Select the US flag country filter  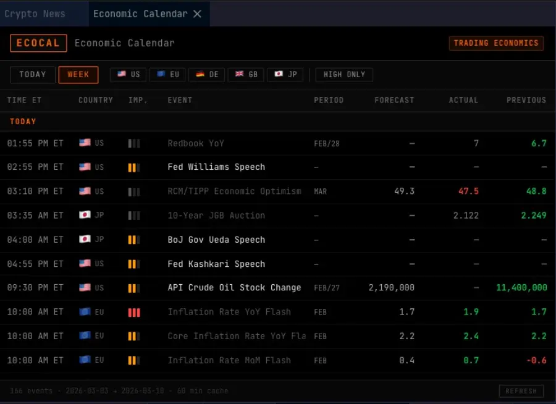coord(128,74)
